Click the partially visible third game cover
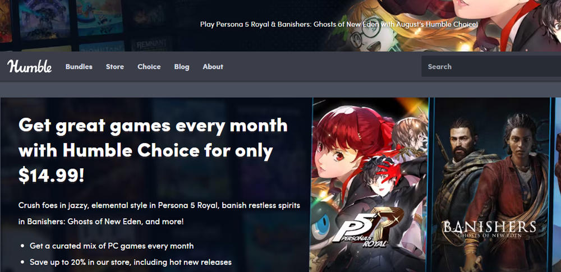The height and width of the screenshot is (272, 561). click(558, 185)
